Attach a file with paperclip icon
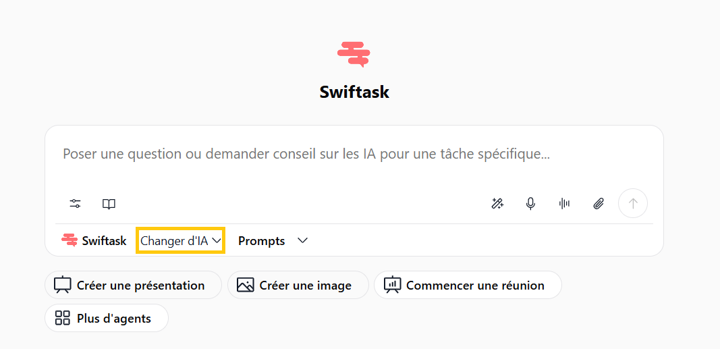The height and width of the screenshot is (349, 720). (598, 203)
